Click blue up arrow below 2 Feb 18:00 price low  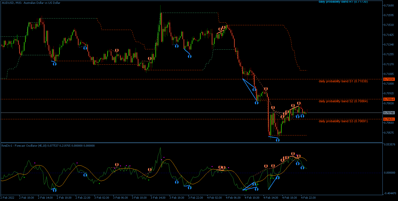point(55,64)
